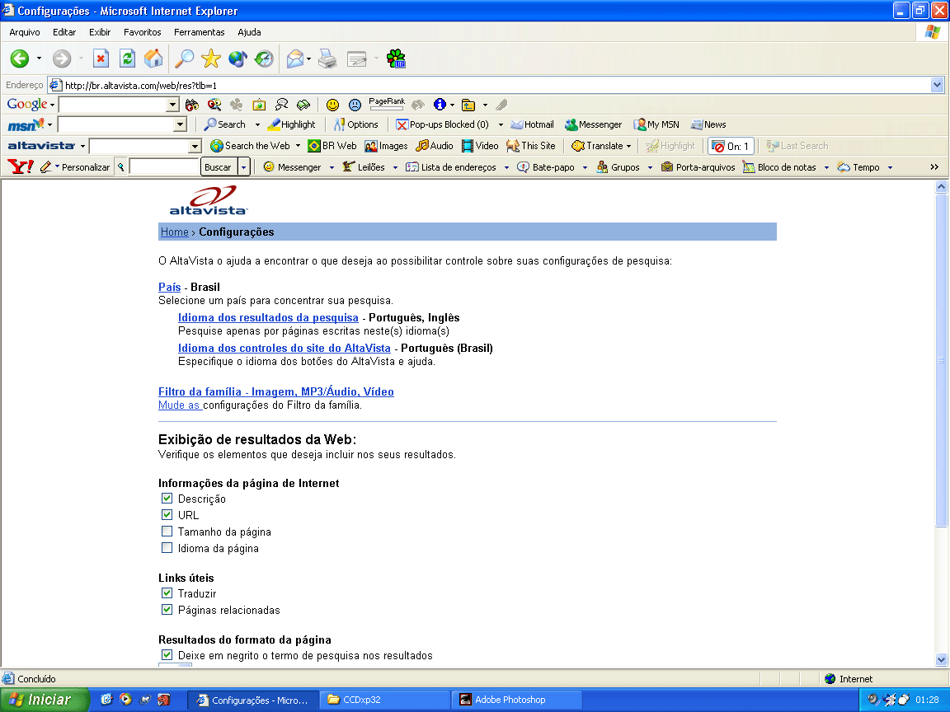Screen dimensions: 950x712
Task: Open Idioma dos resultados da pesquisa link
Action: point(268,318)
